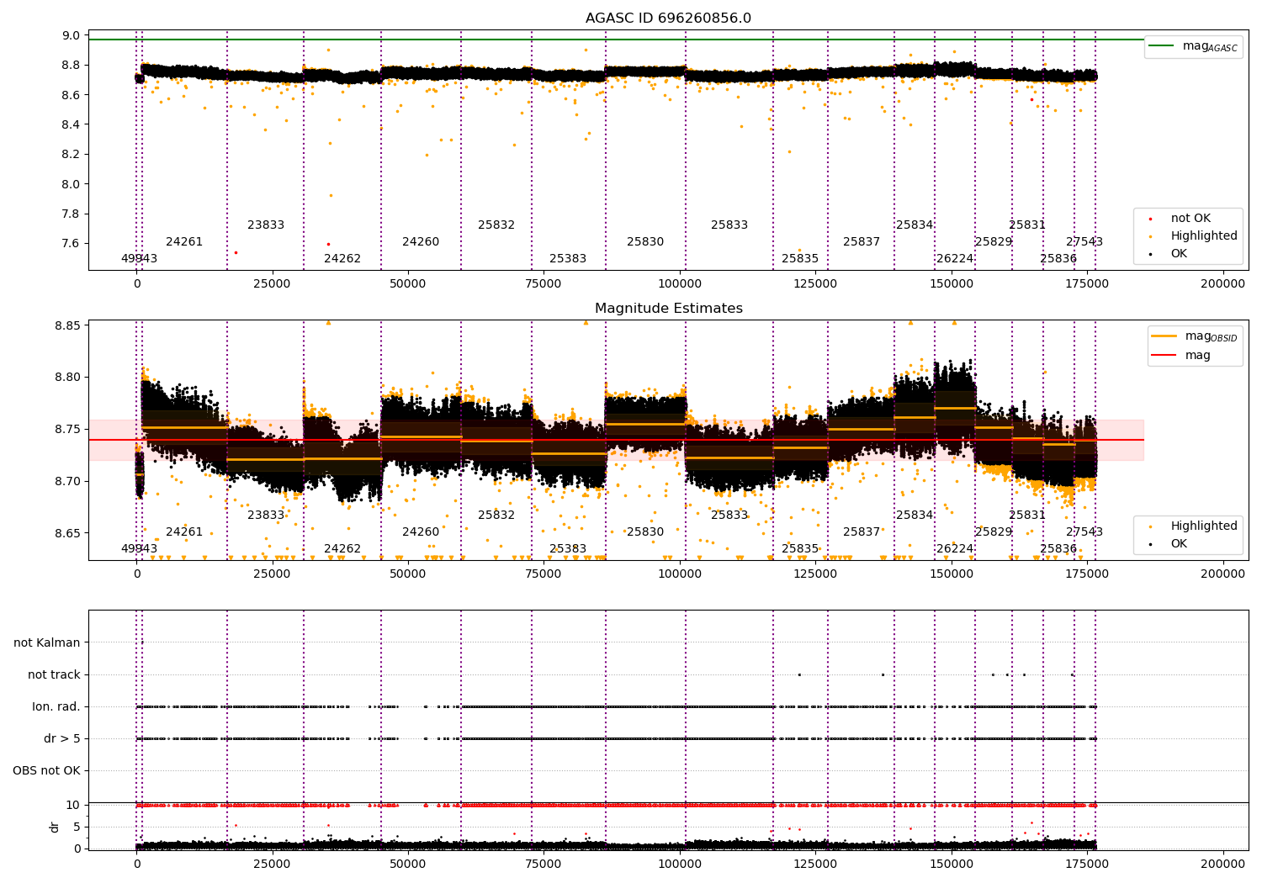The image size is (1262, 883).
Task: Click OBSID label 25829 in the top plot
Action: pyautogui.click(x=994, y=242)
